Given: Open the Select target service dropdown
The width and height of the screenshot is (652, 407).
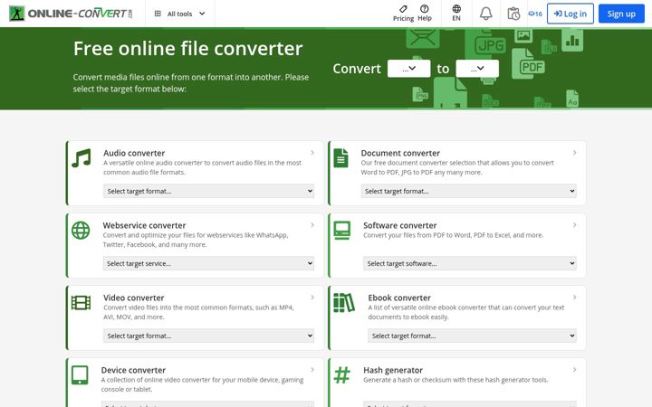Looking at the screenshot, I should [x=208, y=263].
